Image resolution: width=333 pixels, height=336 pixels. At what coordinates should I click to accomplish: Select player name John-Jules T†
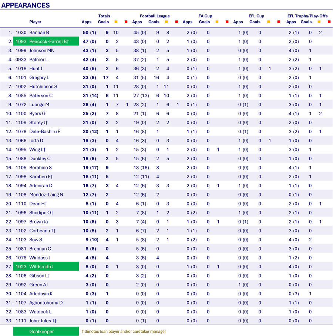tap(43, 320)
